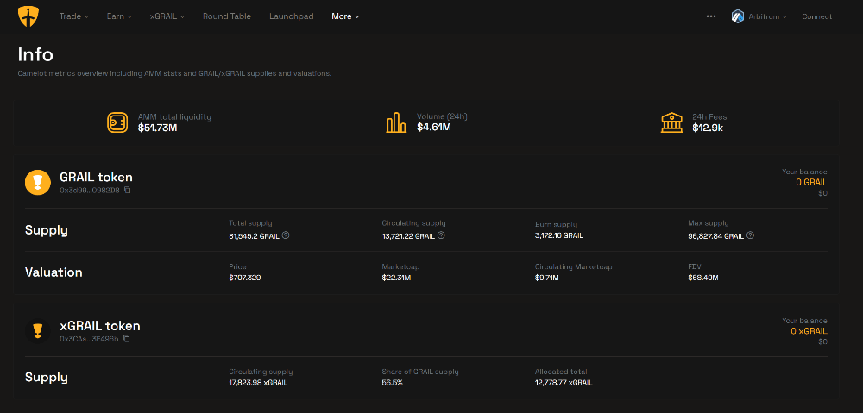Click the 24h Fees bank icon
The image size is (863, 413).
[x=671, y=122]
